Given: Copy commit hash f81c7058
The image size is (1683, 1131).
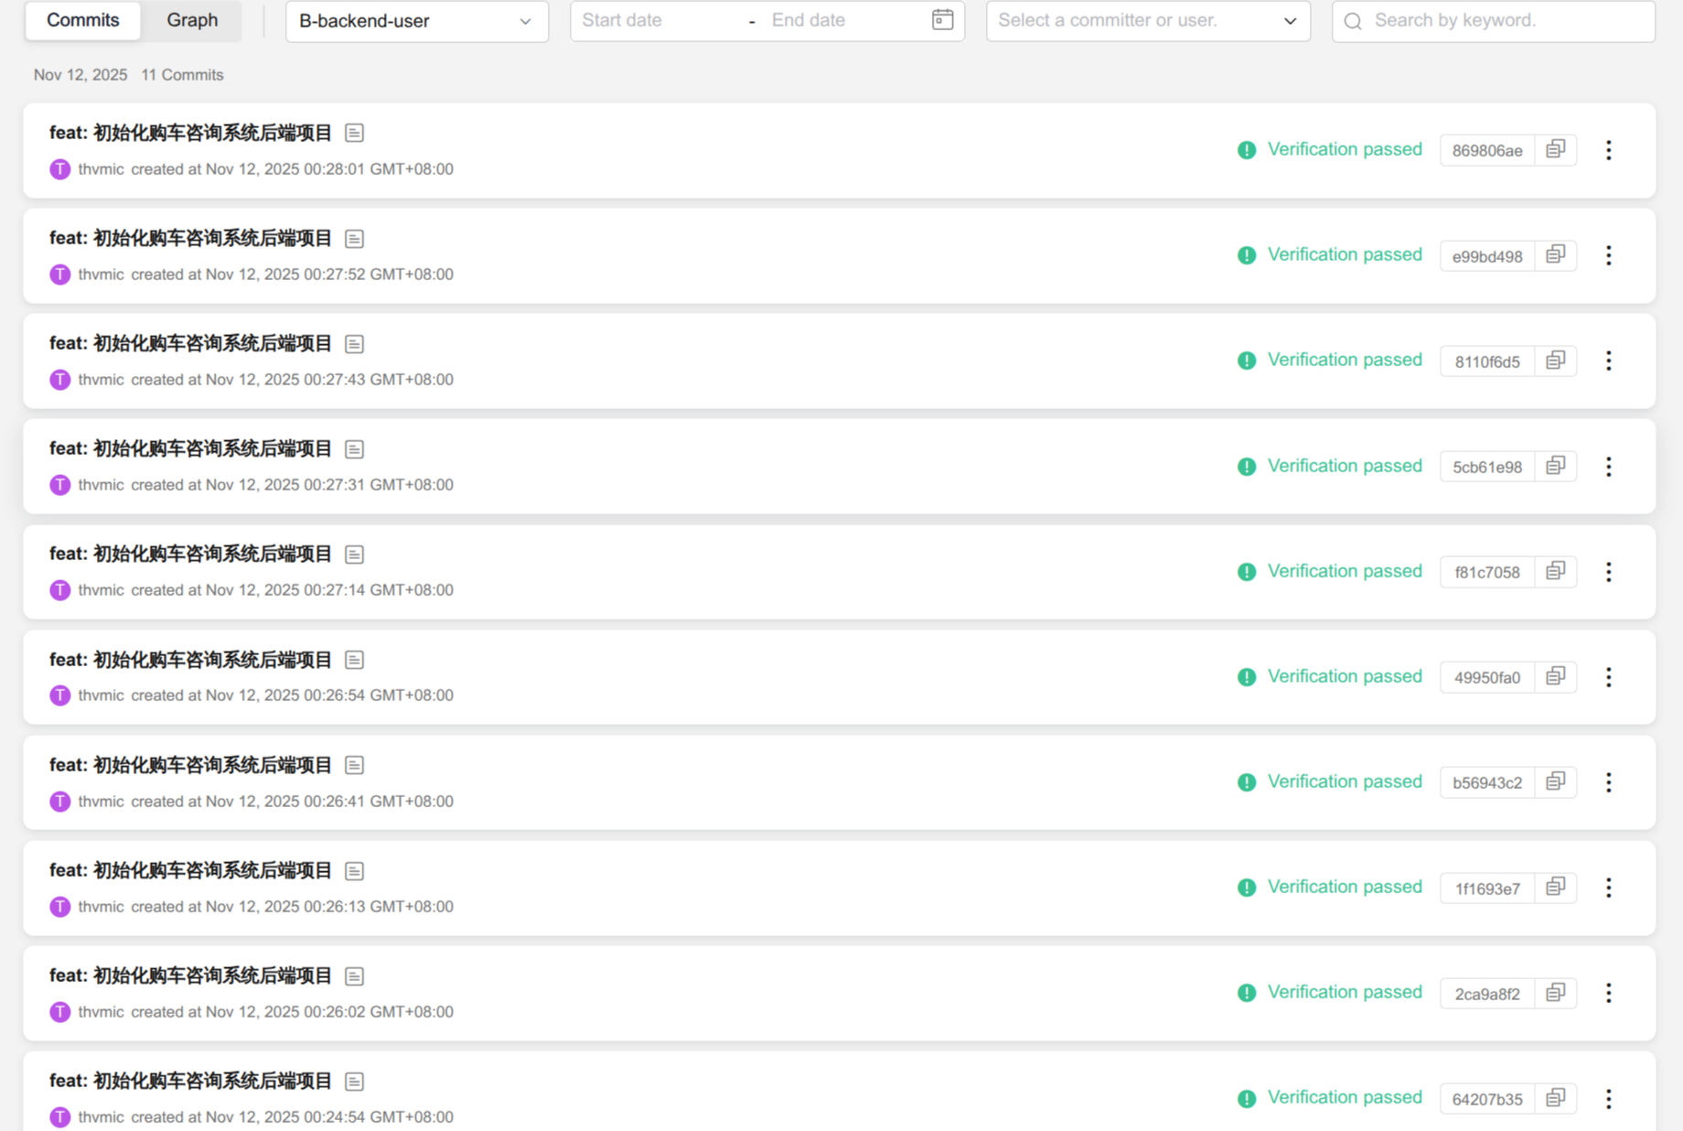Looking at the screenshot, I should [1555, 572].
